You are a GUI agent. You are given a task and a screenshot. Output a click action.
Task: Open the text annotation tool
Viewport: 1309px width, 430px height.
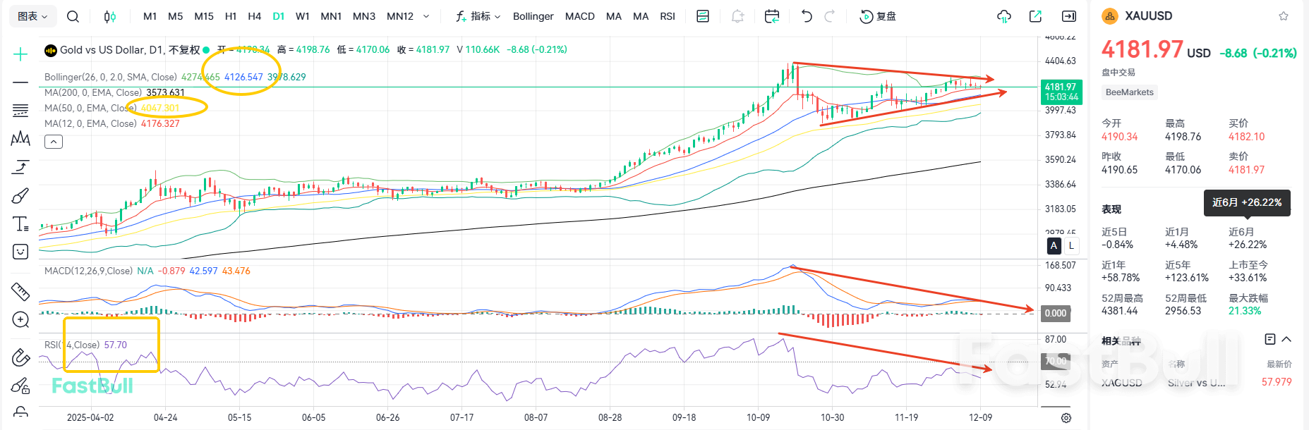click(x=20, y=223)
